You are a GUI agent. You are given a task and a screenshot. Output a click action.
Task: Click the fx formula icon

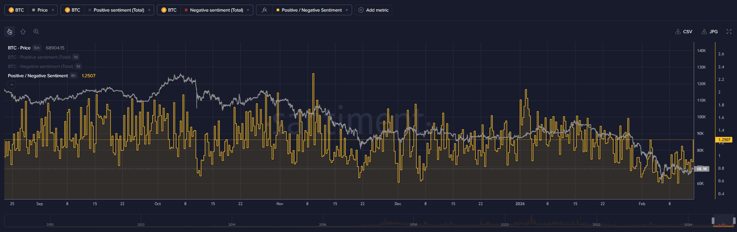pos(264,10)
